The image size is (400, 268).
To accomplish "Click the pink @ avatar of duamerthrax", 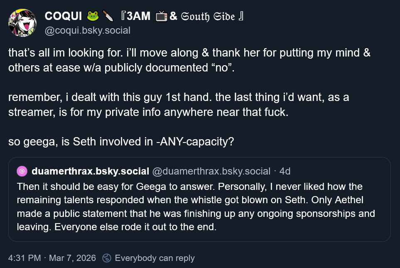I will pos(22,171).
